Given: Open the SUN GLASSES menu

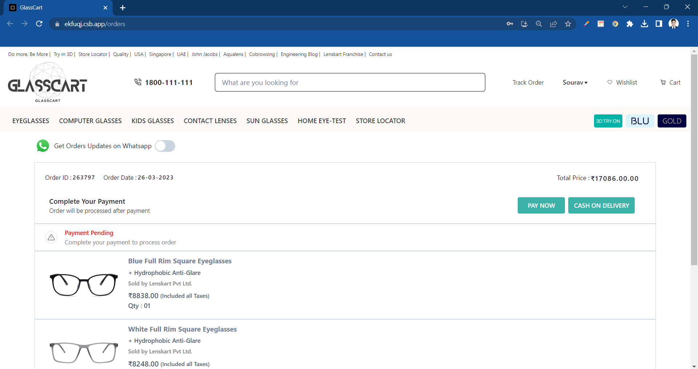Looking at the screenshot, I should pos(267,121).
